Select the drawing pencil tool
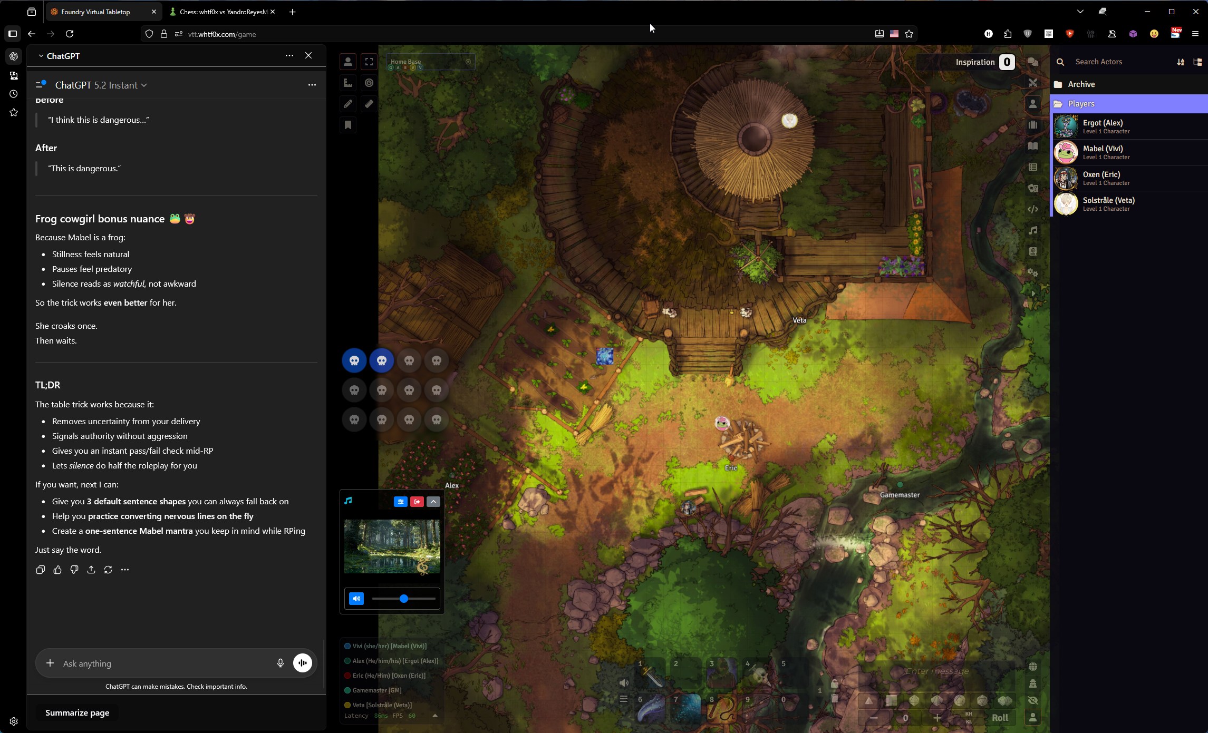Viewport: 1208px width, 733px height. [x=348, y=104]
